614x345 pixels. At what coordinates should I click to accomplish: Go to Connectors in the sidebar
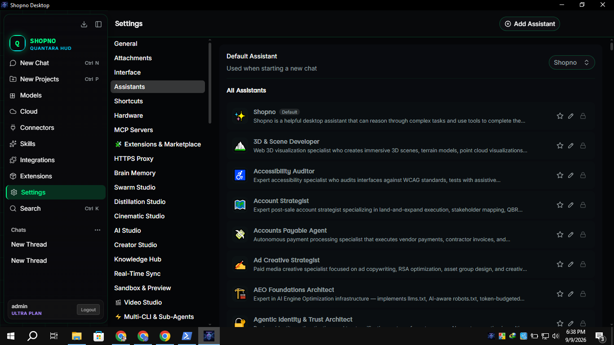56,128
